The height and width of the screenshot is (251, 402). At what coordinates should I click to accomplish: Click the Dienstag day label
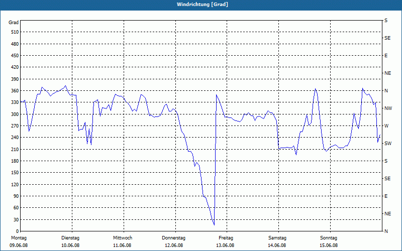pyautogui.click(x=70, y=238)
